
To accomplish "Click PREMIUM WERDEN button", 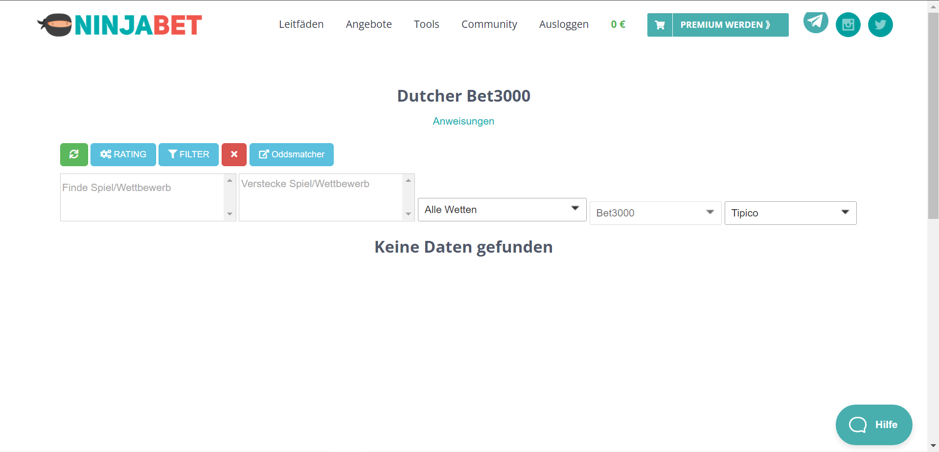I will tap(731, 25).
